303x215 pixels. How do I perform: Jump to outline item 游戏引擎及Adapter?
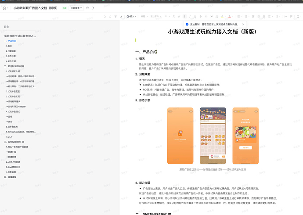click(x=16, y=107)
